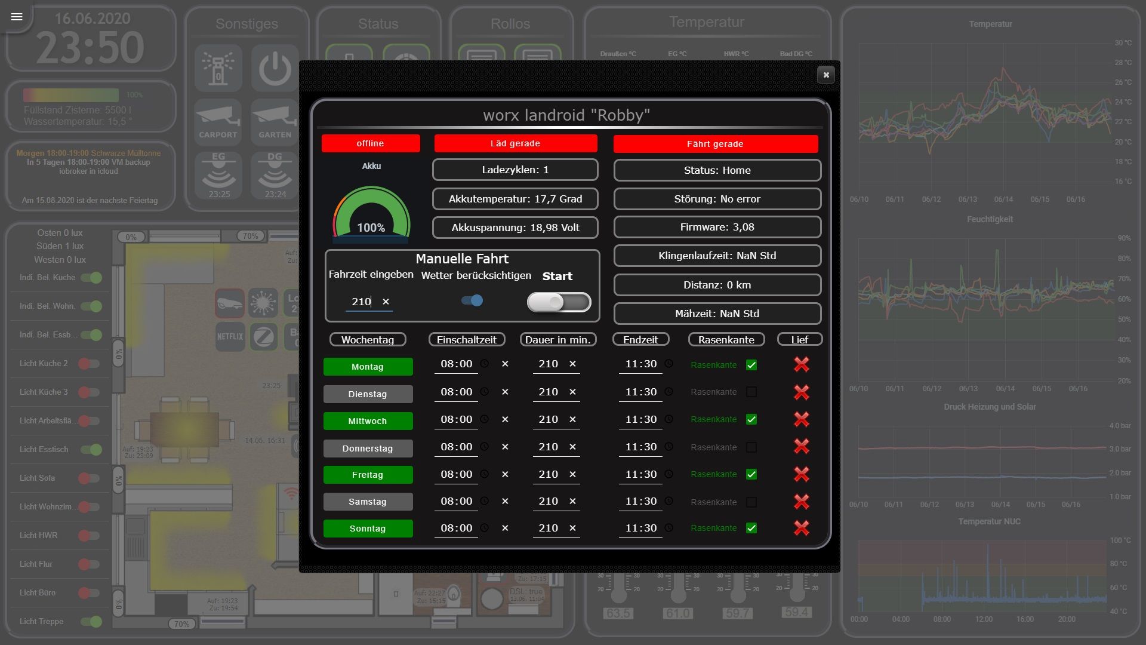Viewport: 1146px width, 645px height.
Task: Open the EG wifi presence icon
Action: (x=218, y=176)
